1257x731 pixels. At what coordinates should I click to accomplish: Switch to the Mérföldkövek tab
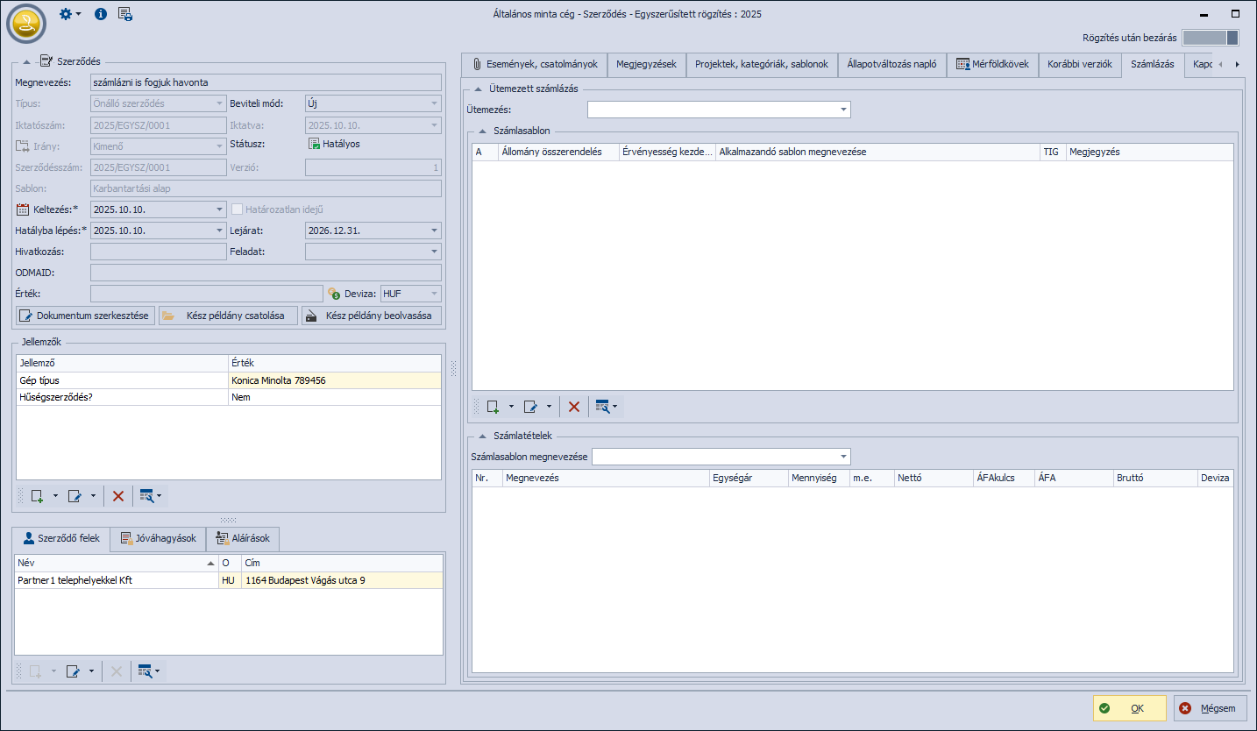tap(992, 64)
